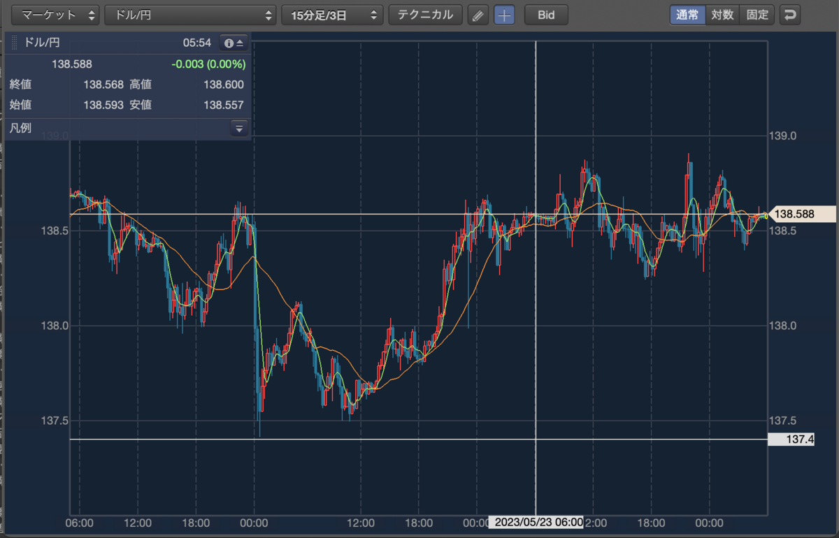
Task: Open the テクニカル indicators button
Action: pyautogui.click(x=425, y=15)
